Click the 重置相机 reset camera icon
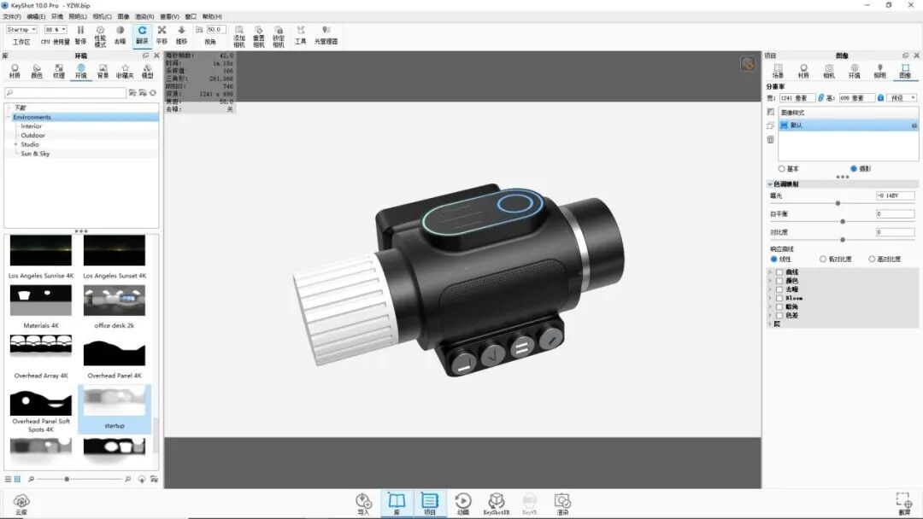Image resolution: width=923 pixels, height=519 pixels. click(x=260, y=32)
